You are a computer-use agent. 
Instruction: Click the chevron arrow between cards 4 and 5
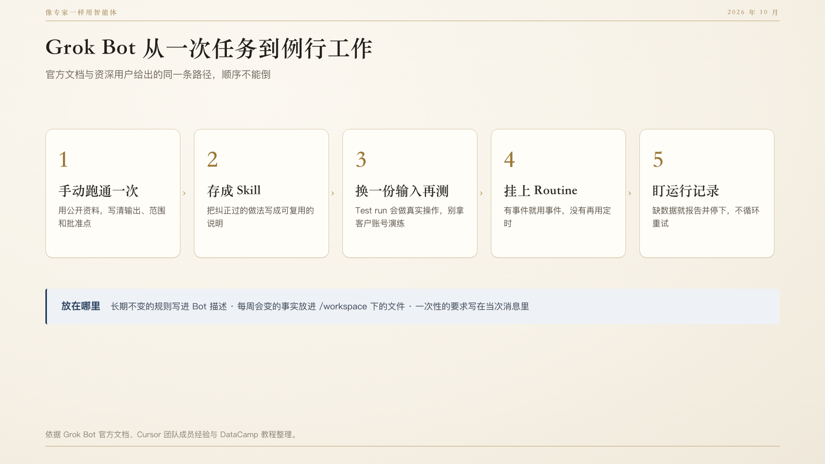(x=630, y=193)
